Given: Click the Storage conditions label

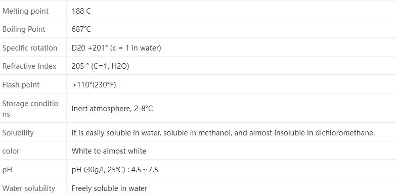Looking at the screenshot, I should point(30,109).
